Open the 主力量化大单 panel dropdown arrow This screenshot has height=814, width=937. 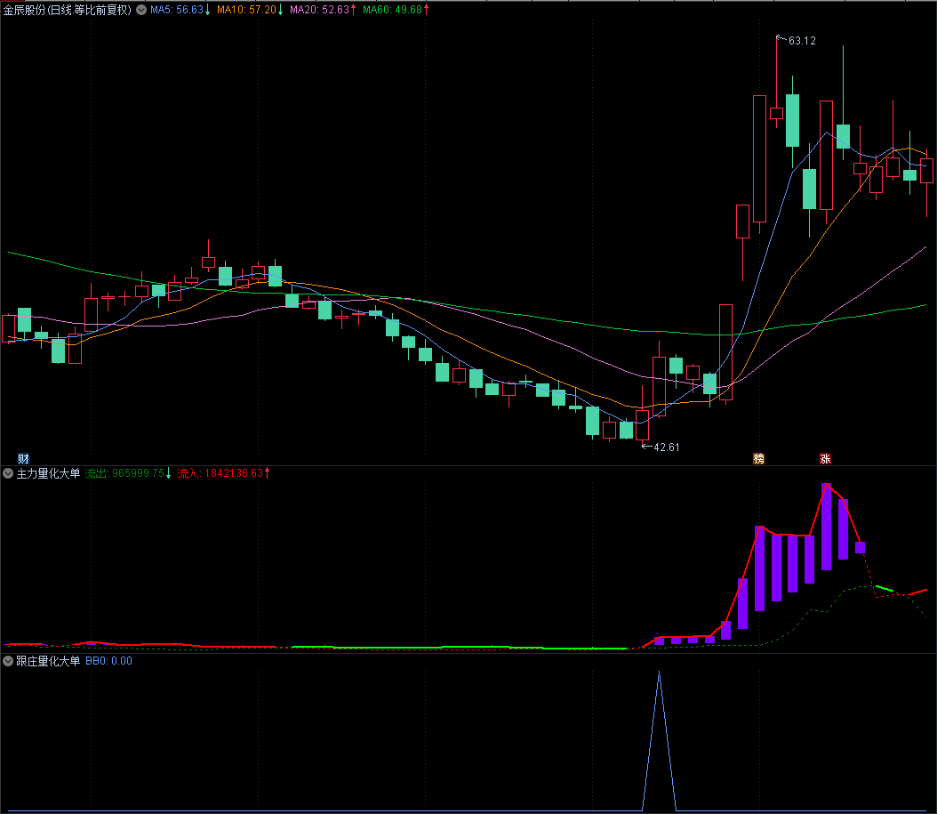click(x=8, y=474)
